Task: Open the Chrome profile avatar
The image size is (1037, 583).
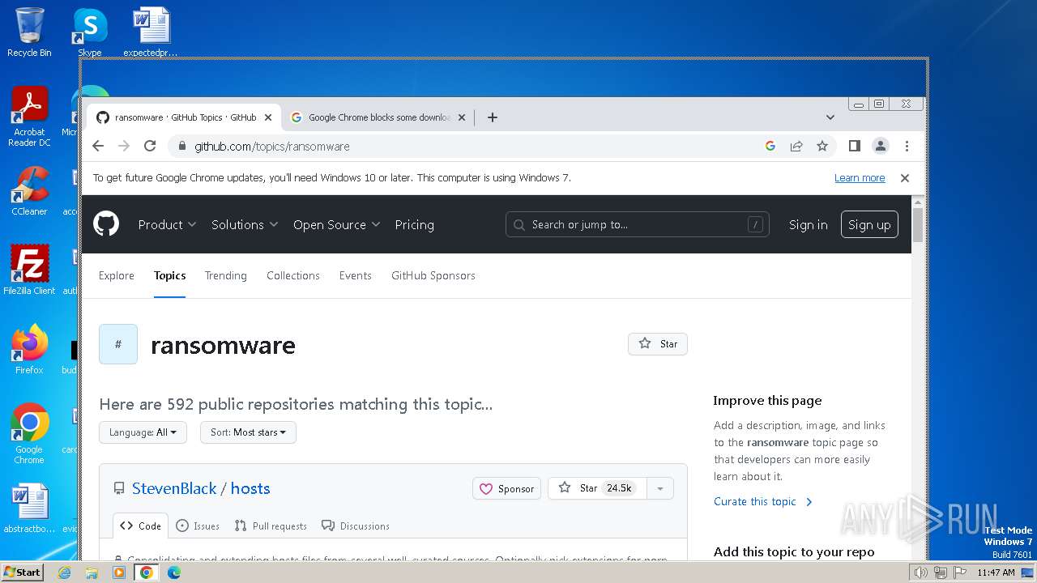Action: coord(880,146)
